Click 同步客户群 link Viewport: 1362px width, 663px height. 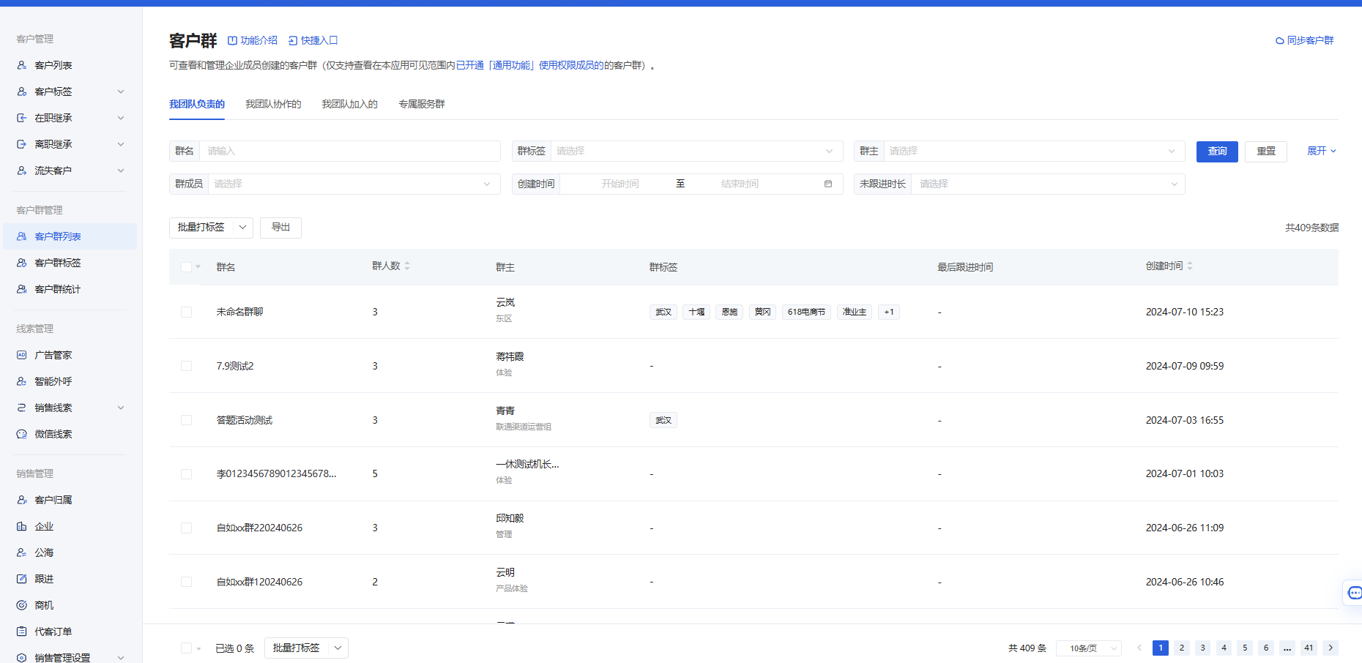pos(1305,40)
